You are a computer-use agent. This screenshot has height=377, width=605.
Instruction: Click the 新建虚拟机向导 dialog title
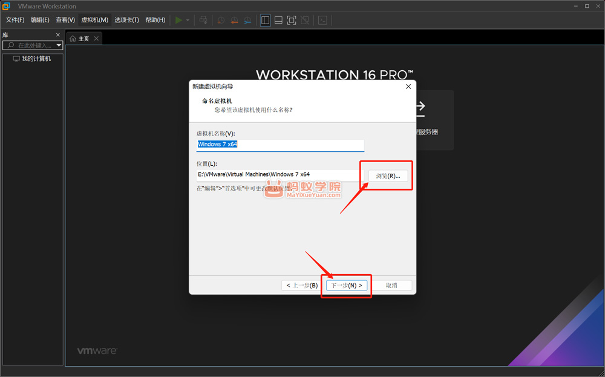(212, 87)
